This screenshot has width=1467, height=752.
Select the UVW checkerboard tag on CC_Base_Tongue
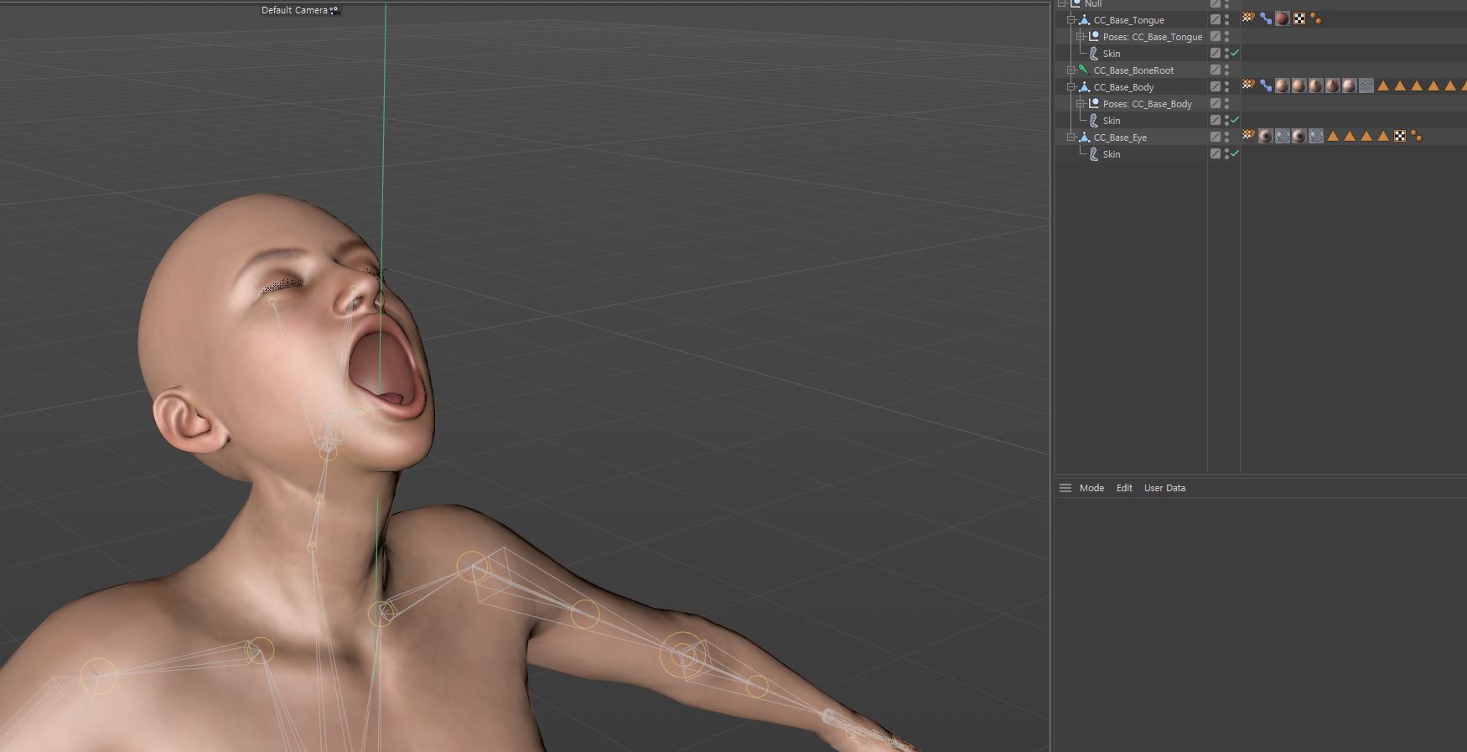[x=1299, y=18]
